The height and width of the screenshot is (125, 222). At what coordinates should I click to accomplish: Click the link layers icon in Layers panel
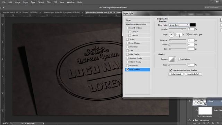click(x=195, y=124)
